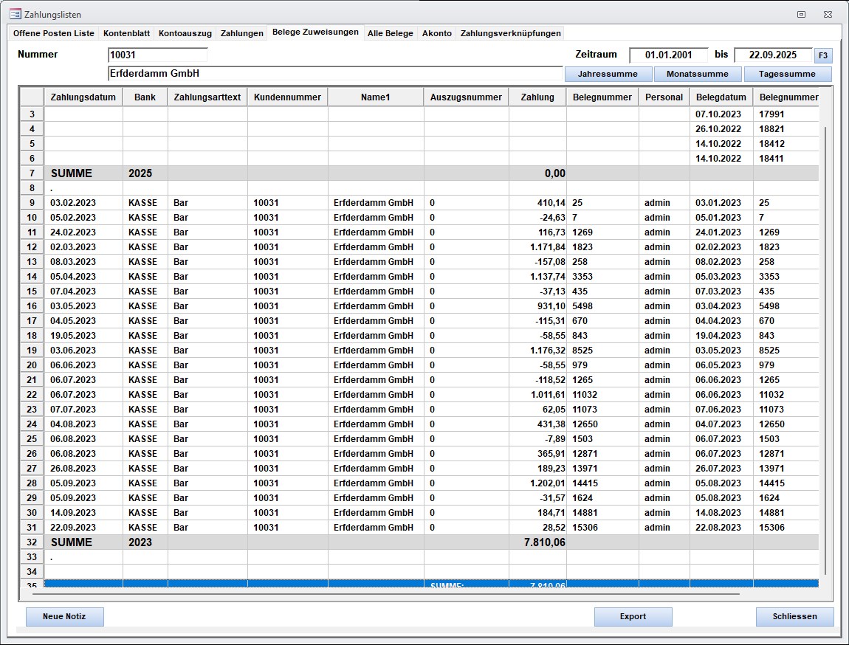Image resolution: width=849 pixels, height=645 pixels.
Task: Go to the Zahlungen tab
Action: (x=241, y=33)
